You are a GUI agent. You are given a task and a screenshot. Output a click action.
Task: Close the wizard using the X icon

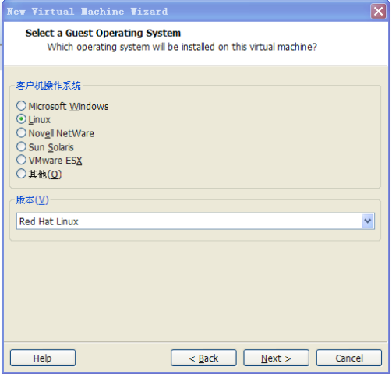[x=378, y=12]
